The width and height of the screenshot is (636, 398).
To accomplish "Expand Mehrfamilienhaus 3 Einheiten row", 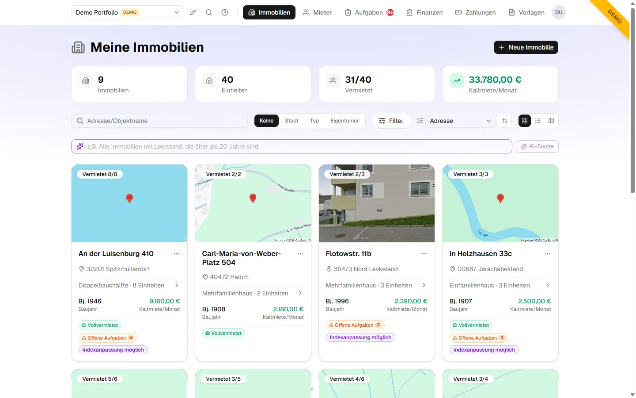I will 377,285.
